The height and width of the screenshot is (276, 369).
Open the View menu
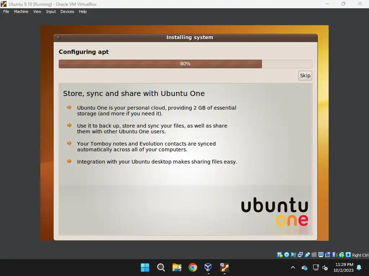pos(37,11)
